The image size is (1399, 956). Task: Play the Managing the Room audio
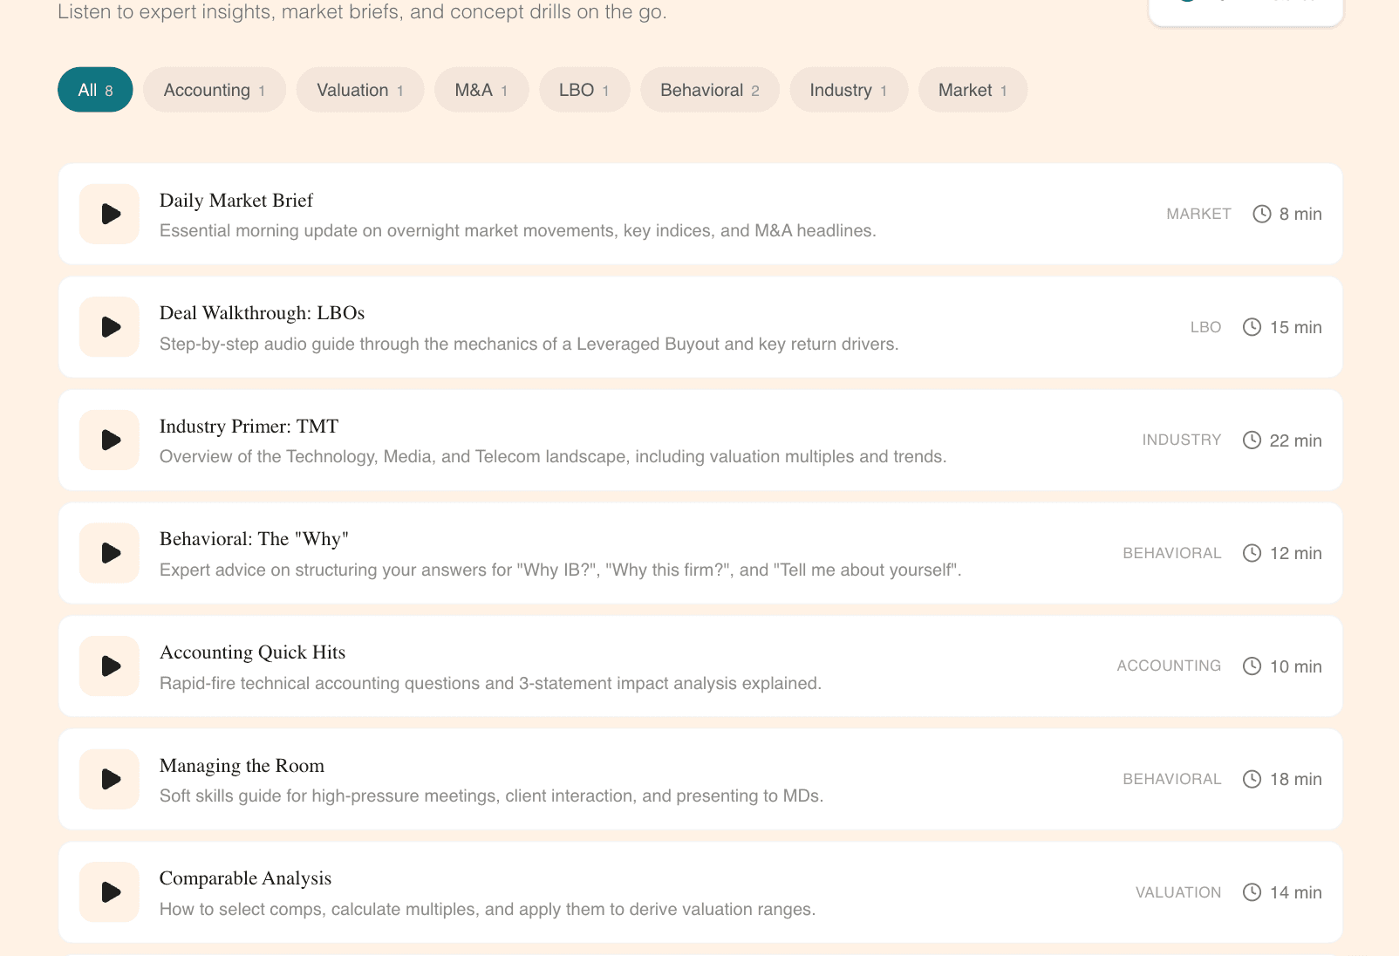click(x=109, y=779)
